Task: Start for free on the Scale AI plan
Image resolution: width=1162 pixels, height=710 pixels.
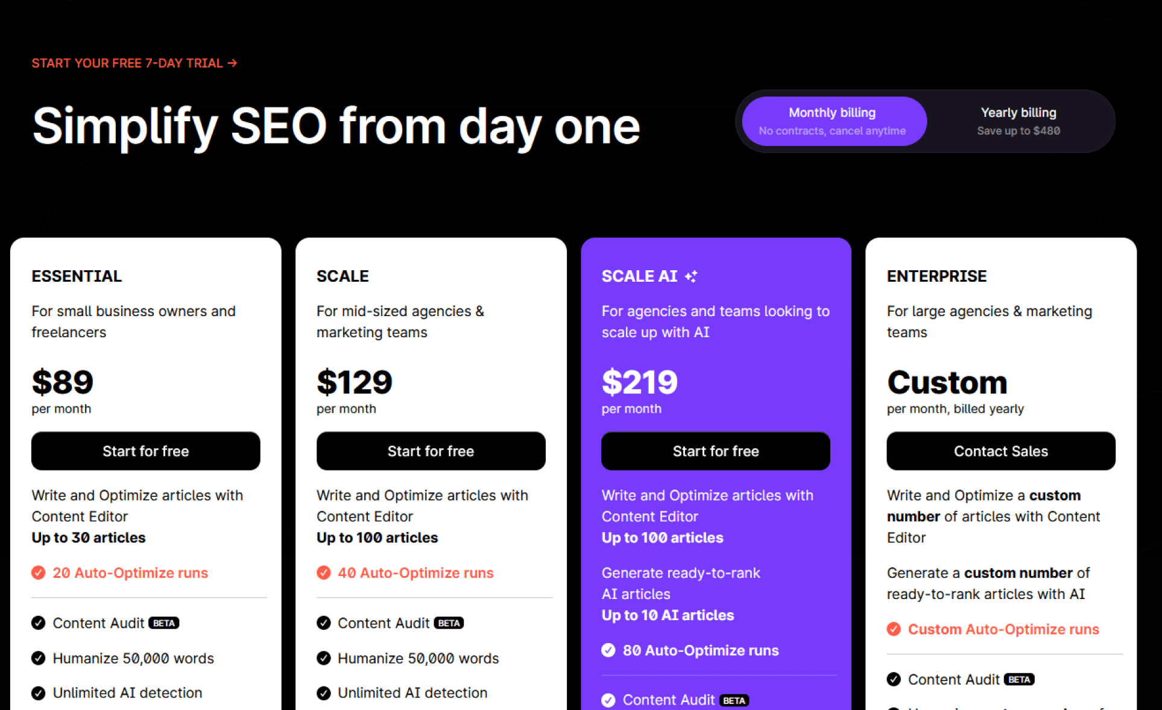Action: (716, 451)
